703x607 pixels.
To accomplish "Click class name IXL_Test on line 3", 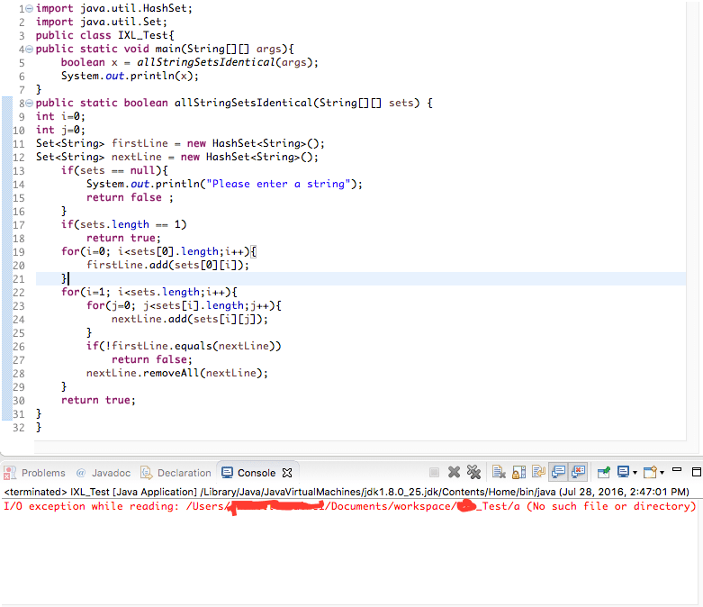I will point(143,35).
